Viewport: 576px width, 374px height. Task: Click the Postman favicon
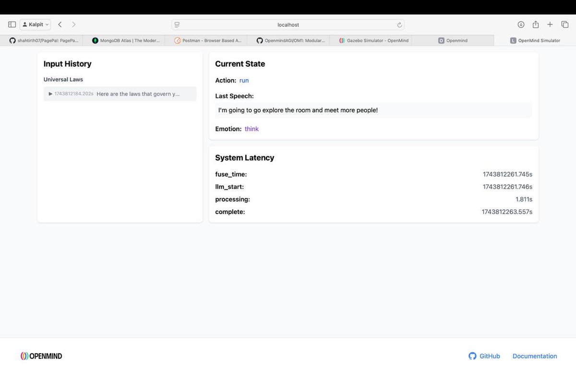[x=178, y=41]
